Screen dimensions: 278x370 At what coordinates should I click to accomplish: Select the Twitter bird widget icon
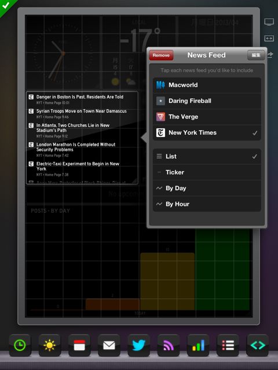click(x=139, y=345)
